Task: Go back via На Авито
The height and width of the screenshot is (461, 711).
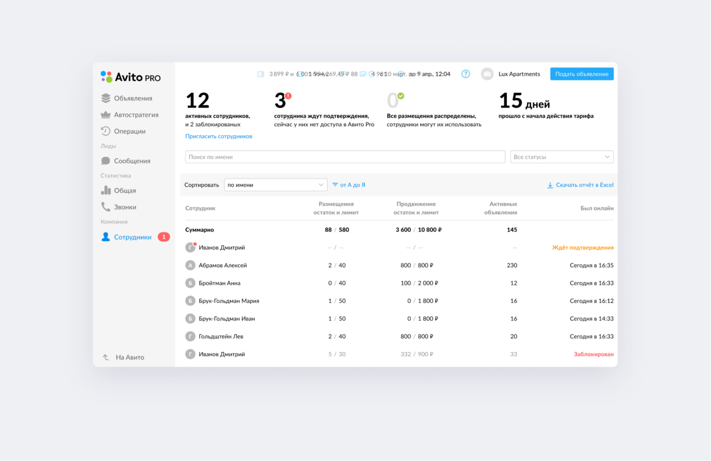Action: coord(123,357)
